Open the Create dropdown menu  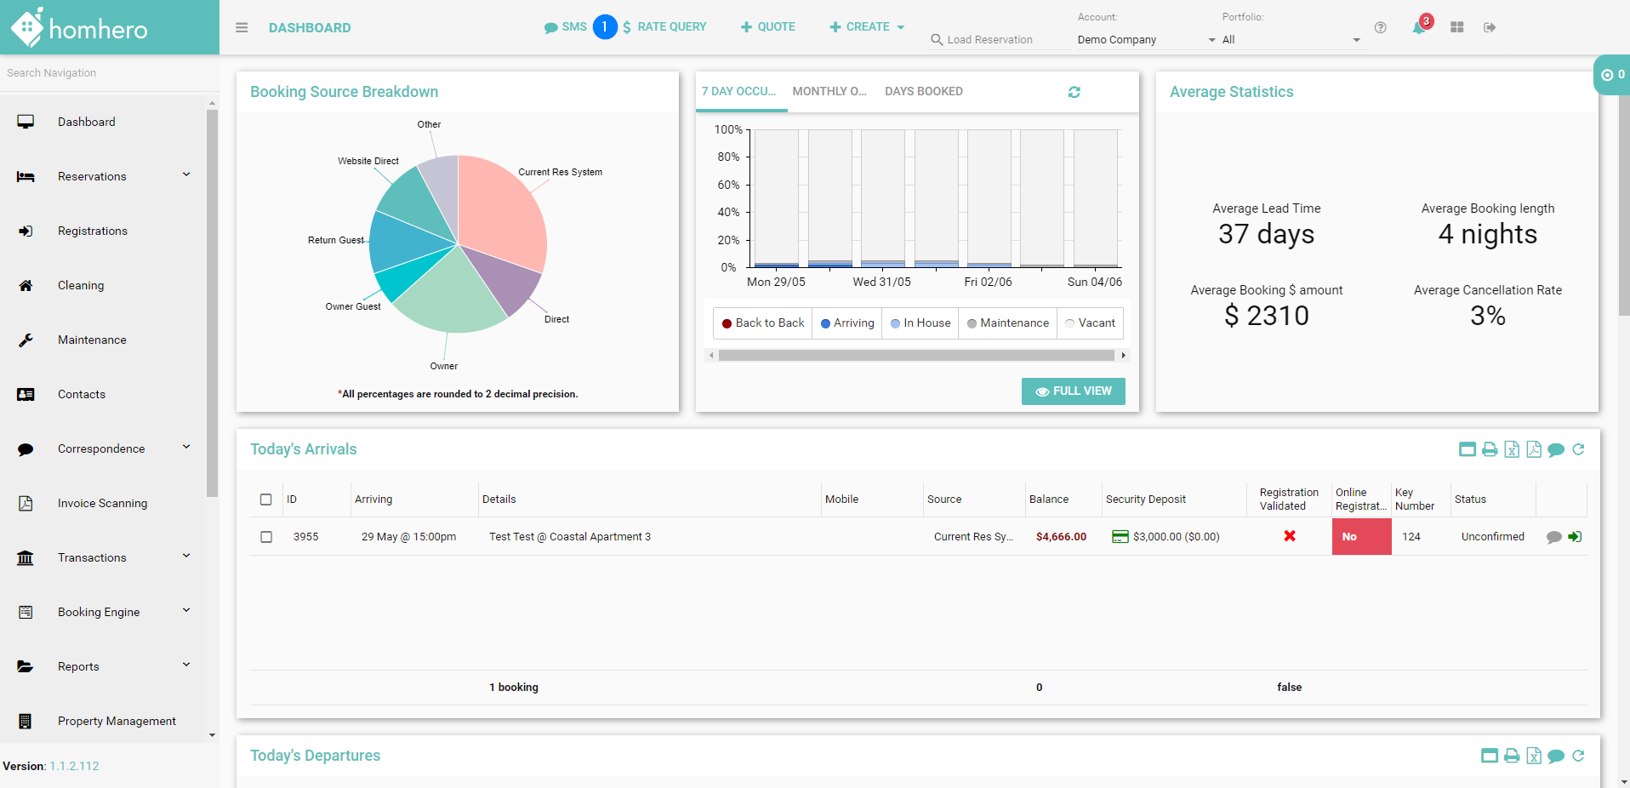(x=867, y=27)
